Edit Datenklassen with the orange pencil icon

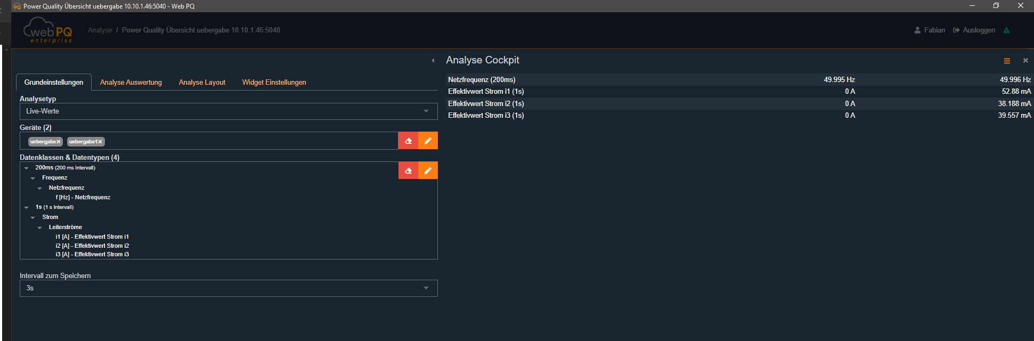point(428,171)
